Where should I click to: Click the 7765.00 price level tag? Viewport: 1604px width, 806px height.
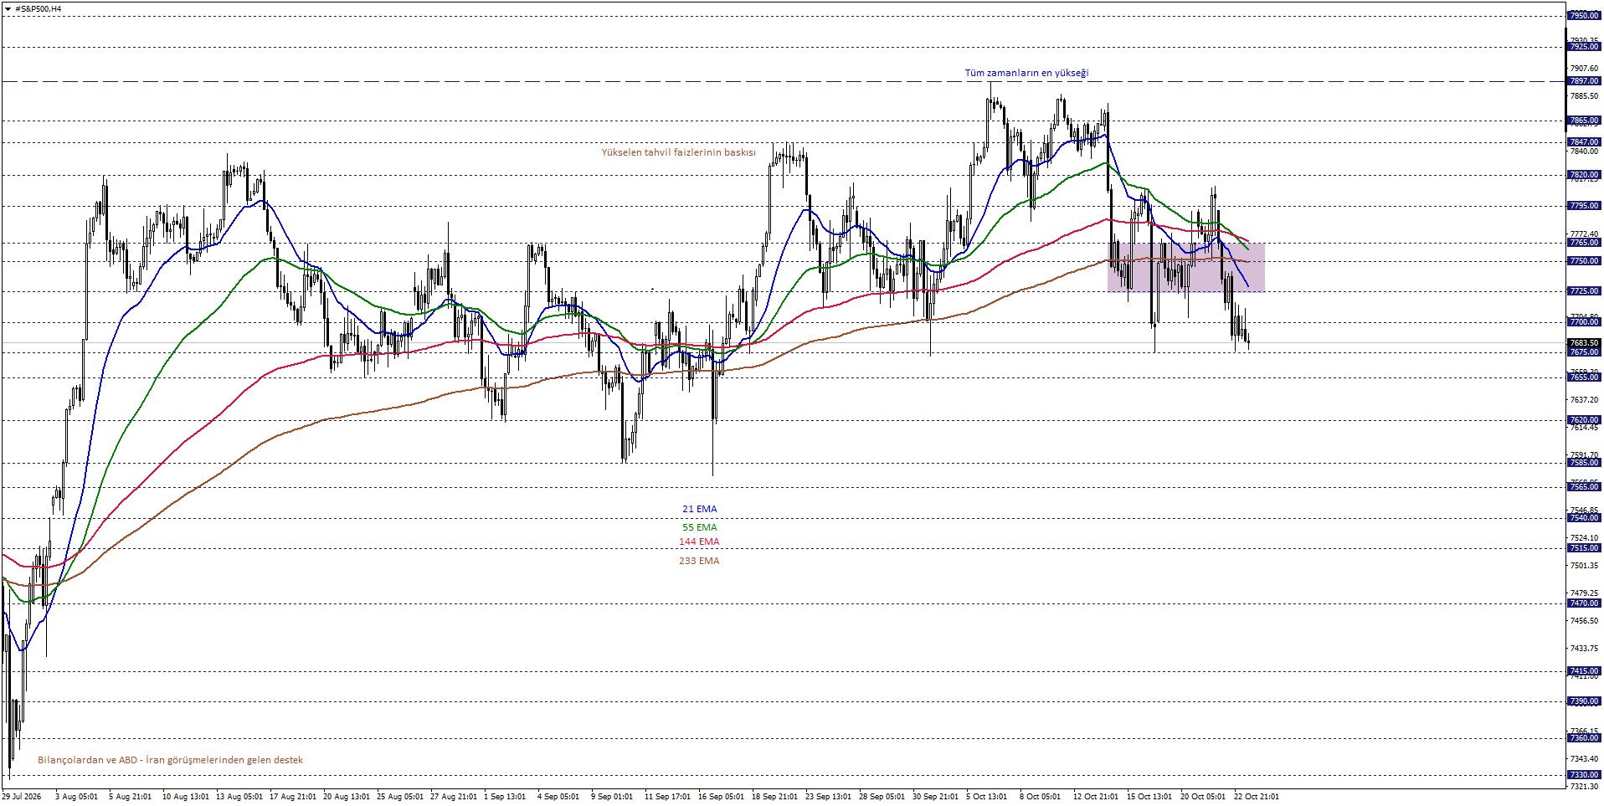[x=1583, y=243]
